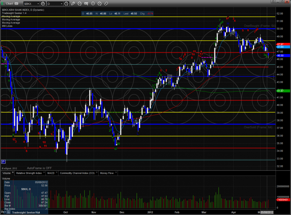
Task: Click the time interval clock icon
Action: click(x=67, y=4)
